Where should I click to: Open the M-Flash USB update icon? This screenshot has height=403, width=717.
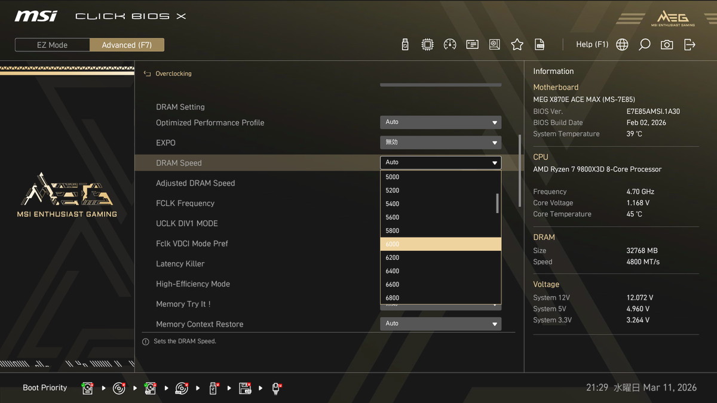405,45
